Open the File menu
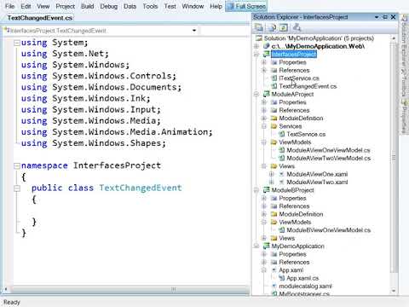The width and height of the screenshot is (409, 307). [10, 6]
